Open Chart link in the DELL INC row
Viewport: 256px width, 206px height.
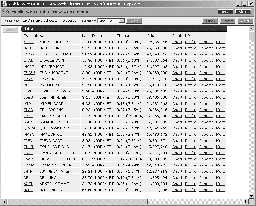point(177,178)
